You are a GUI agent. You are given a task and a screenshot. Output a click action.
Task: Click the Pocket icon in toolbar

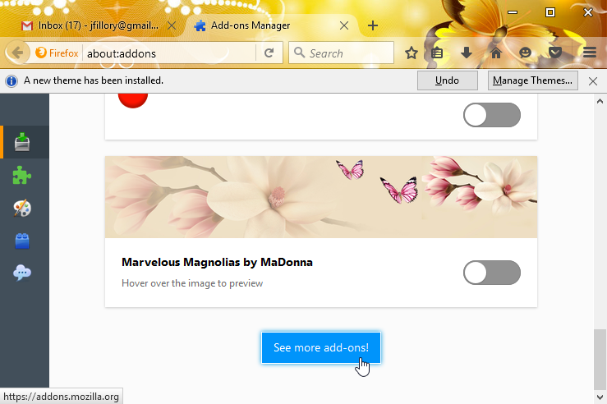(555, 53)
